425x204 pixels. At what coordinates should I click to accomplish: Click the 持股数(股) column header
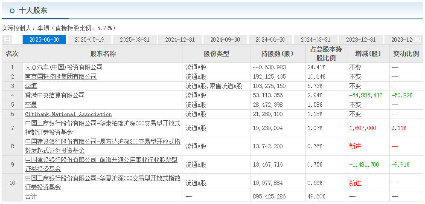tap(277, 54)
